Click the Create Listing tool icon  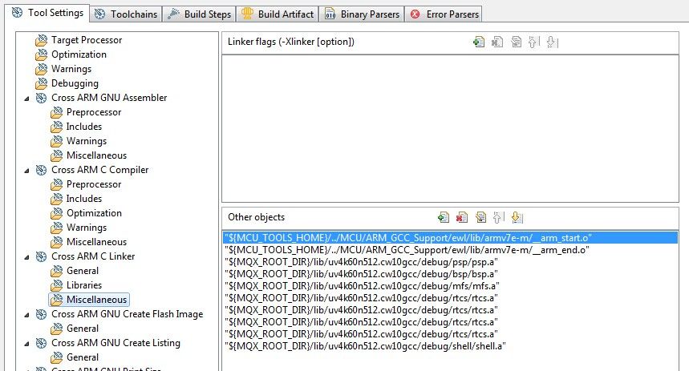coord(41,343)
